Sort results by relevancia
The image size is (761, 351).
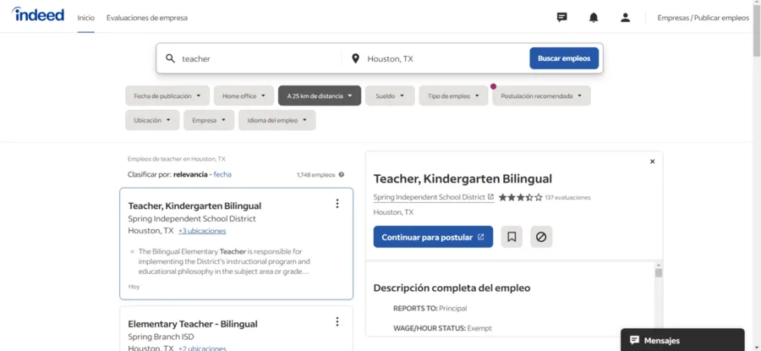[x=189, y=174]
